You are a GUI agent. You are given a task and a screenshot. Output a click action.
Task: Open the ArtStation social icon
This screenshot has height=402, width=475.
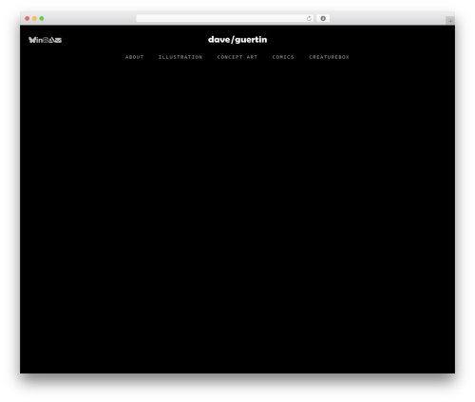coord(51,40)
